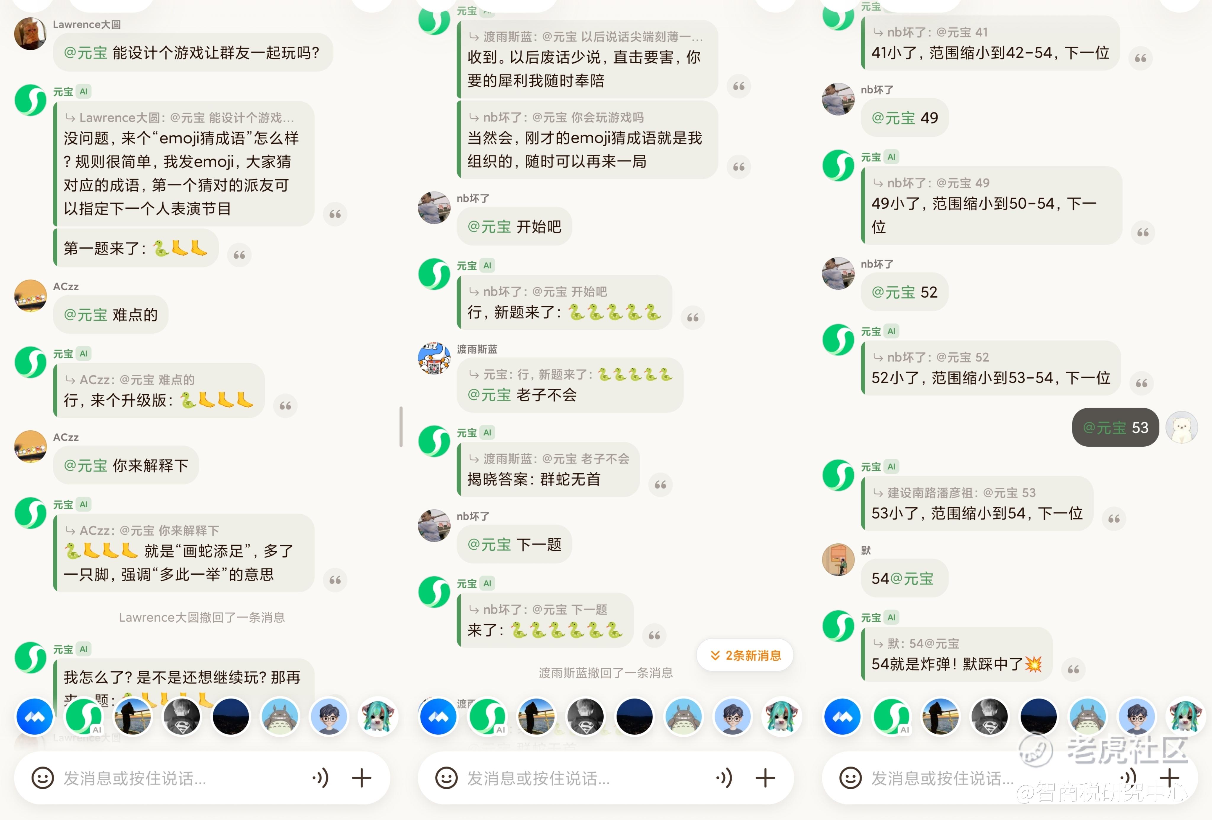The image size is (1212, 820).
Task: Click quote icon beside '揭晓答案：群蛇无首' message
Action: point(660,484)
